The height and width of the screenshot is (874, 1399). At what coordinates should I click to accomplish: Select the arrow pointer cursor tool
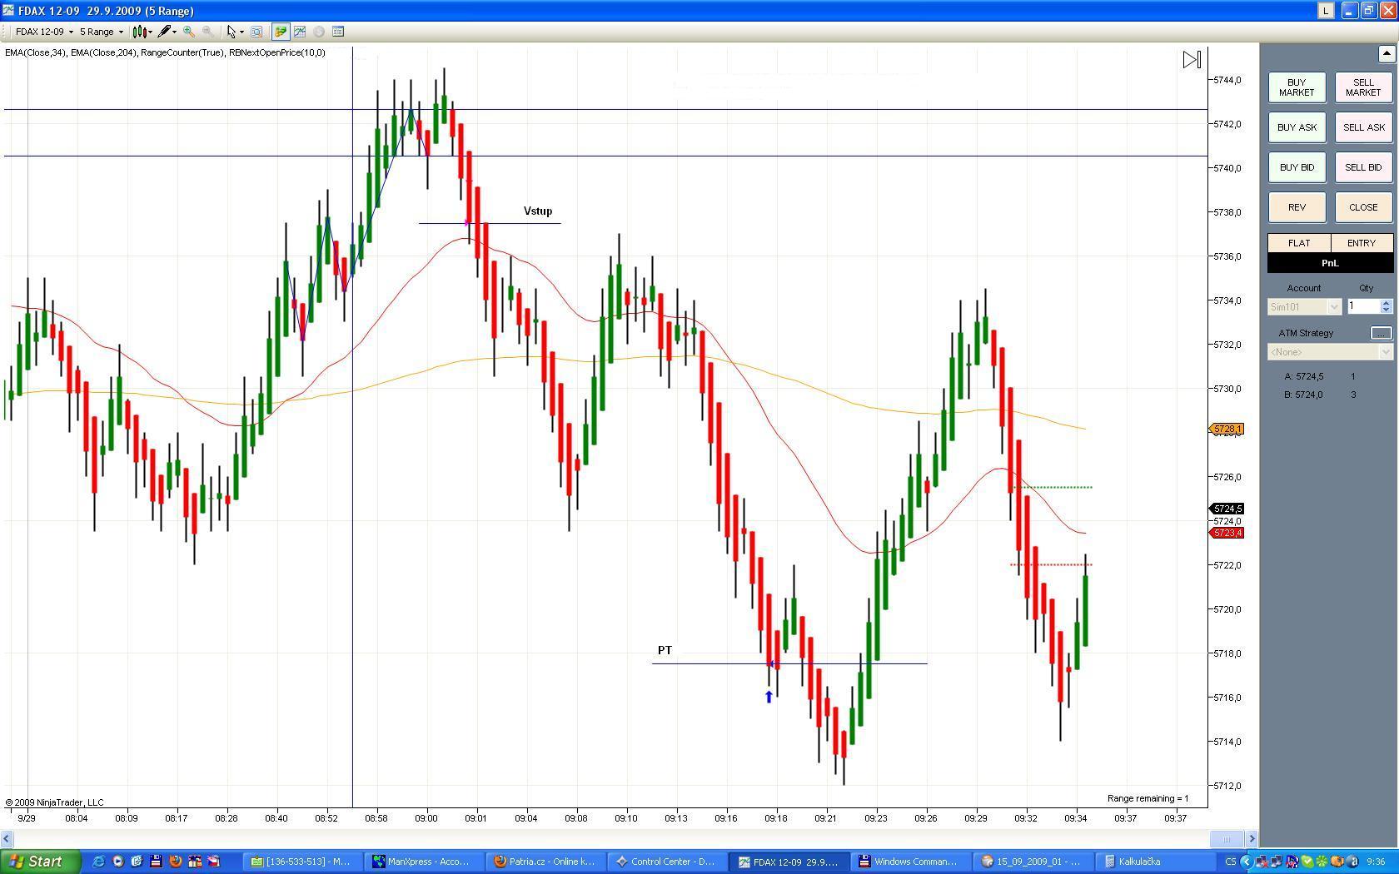[232, 32]
